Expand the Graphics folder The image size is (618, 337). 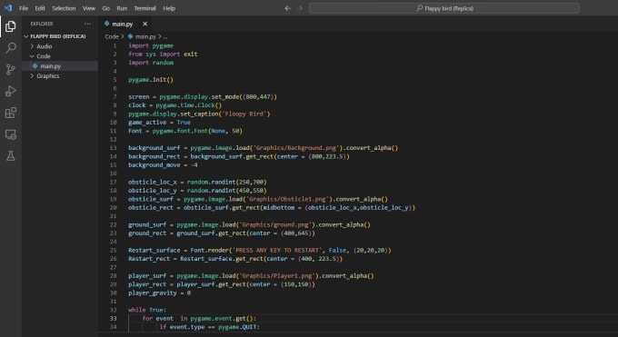(47, 75)
